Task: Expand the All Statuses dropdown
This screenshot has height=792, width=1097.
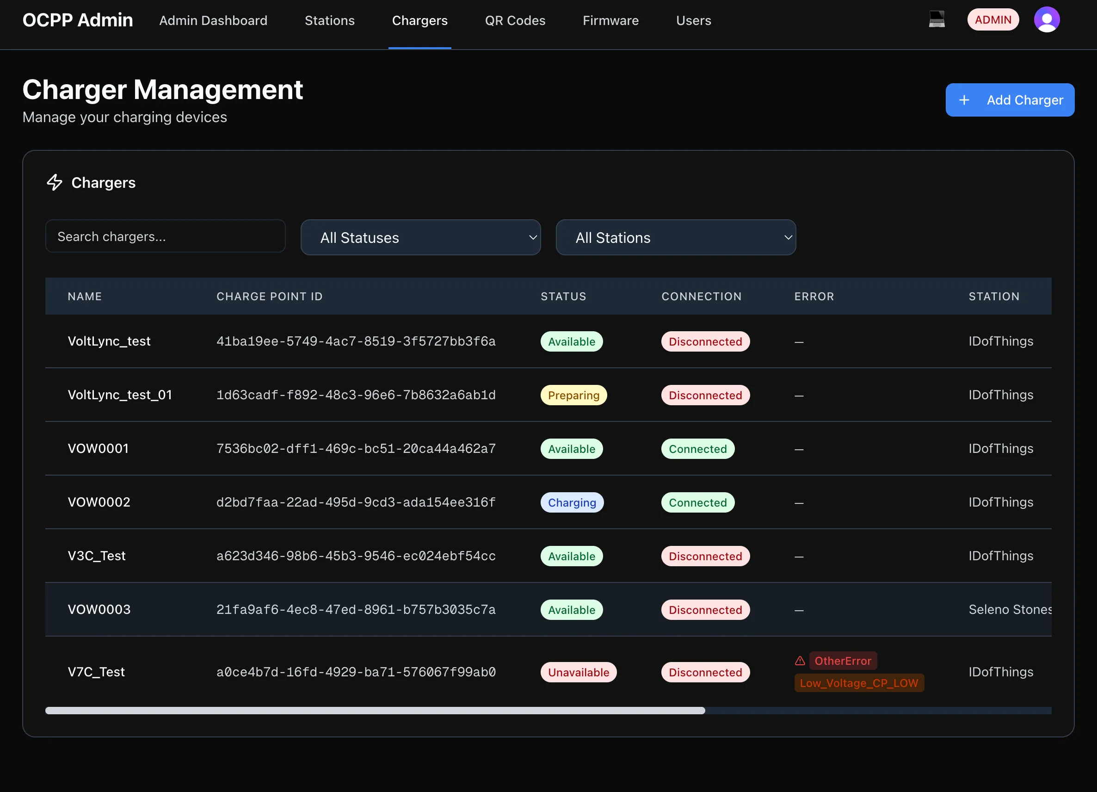Action: click(420, 237)
